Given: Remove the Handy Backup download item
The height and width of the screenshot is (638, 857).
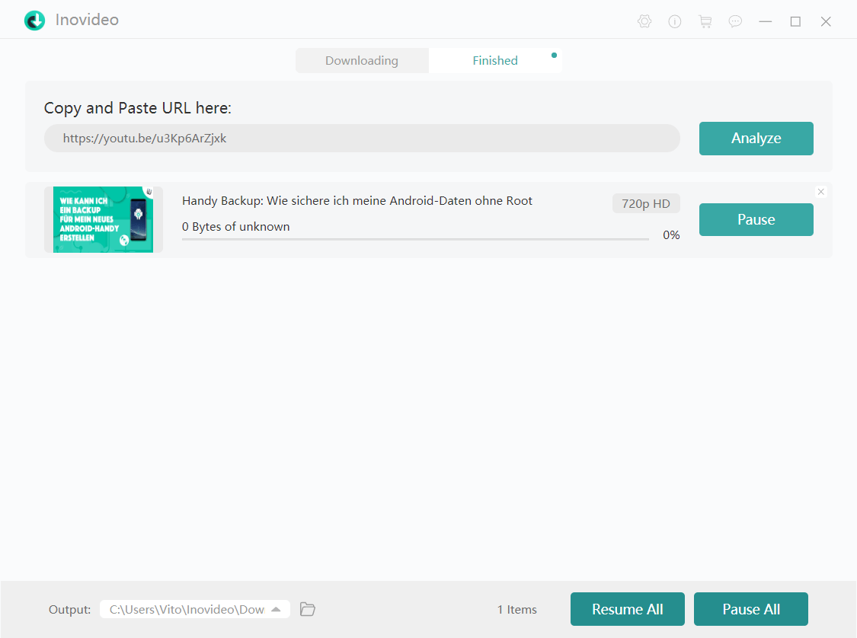Looking at the screenshot, I should click(x=821, y=192).
